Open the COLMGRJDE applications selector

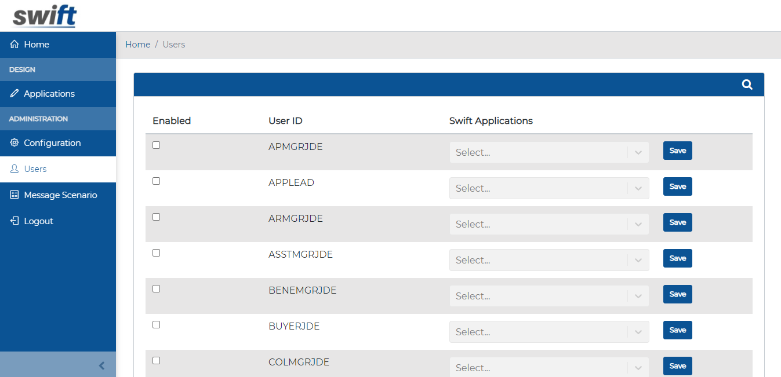548,367
